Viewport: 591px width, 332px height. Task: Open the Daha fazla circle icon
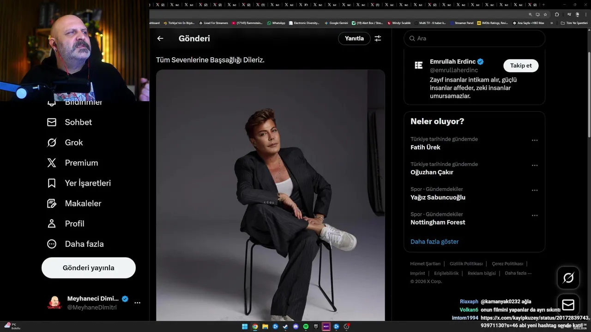pyautogui.click(x=52, y=244)
